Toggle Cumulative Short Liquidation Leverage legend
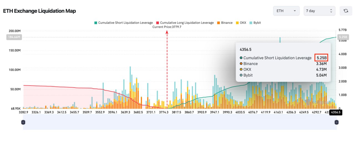Image resolution: width=355 pixels, height=141 pixels. pyautogui.click(x=123, y=23)
